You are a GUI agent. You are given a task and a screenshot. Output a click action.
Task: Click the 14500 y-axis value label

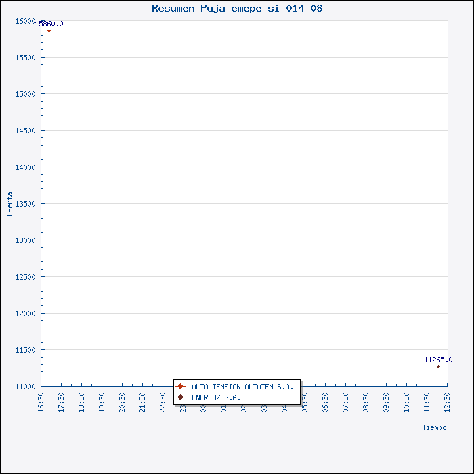click(x=25, y=131)
